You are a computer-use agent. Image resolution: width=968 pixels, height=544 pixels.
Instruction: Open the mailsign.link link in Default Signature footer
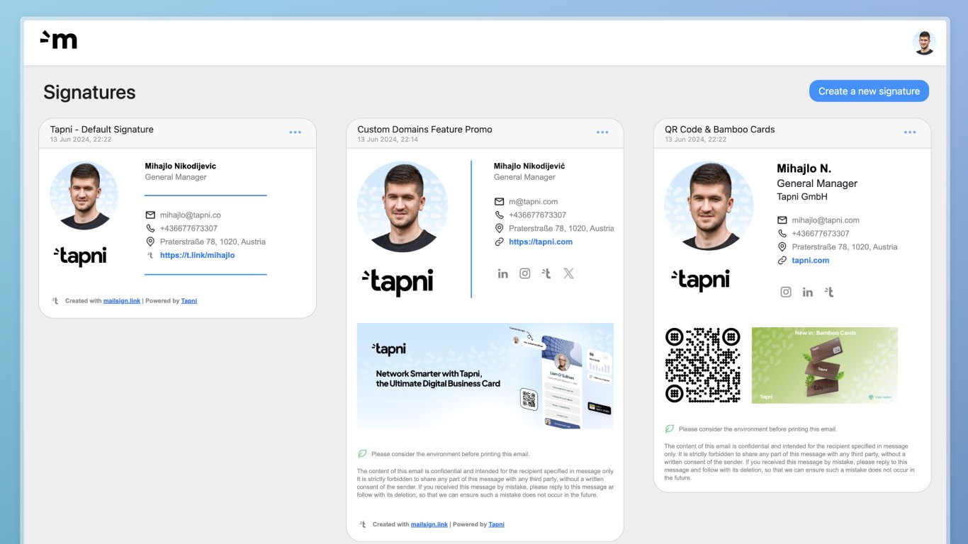coord(122,301)
